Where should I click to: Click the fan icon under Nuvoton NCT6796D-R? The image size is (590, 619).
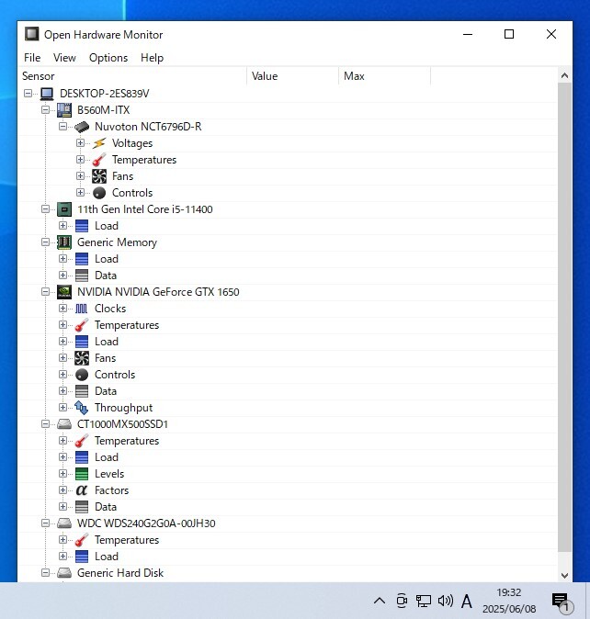(x=99, y=176)
